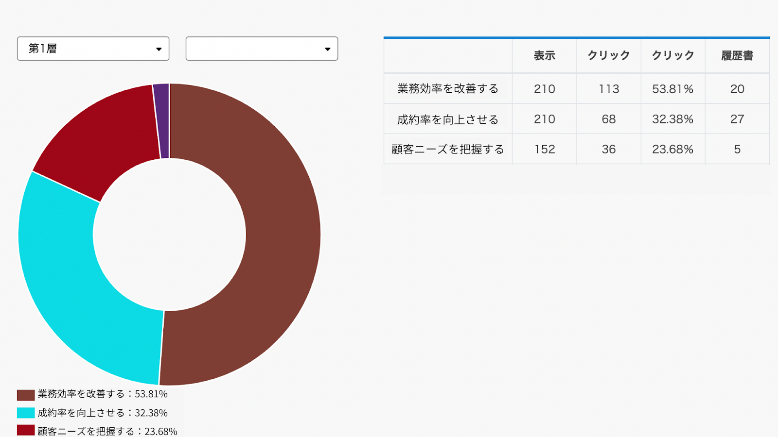Click the 32.38% cell in the table
The height and width of the screenshot is (437, 778).
pos(672,119)
